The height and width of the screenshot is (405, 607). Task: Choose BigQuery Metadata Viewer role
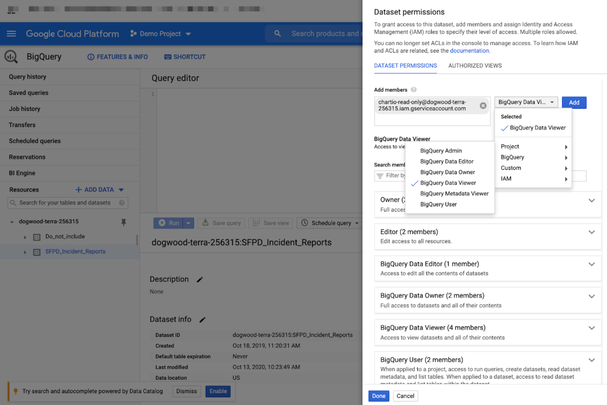point(450,194)
